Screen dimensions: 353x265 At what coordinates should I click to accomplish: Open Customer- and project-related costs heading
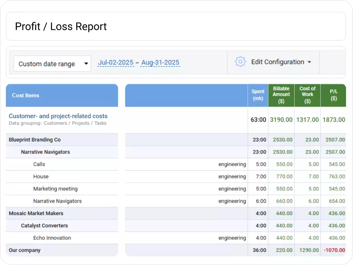point(58,116)
